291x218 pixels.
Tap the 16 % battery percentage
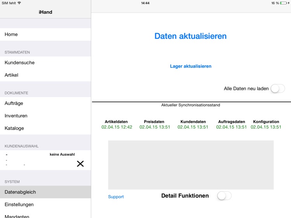[275, 3]
